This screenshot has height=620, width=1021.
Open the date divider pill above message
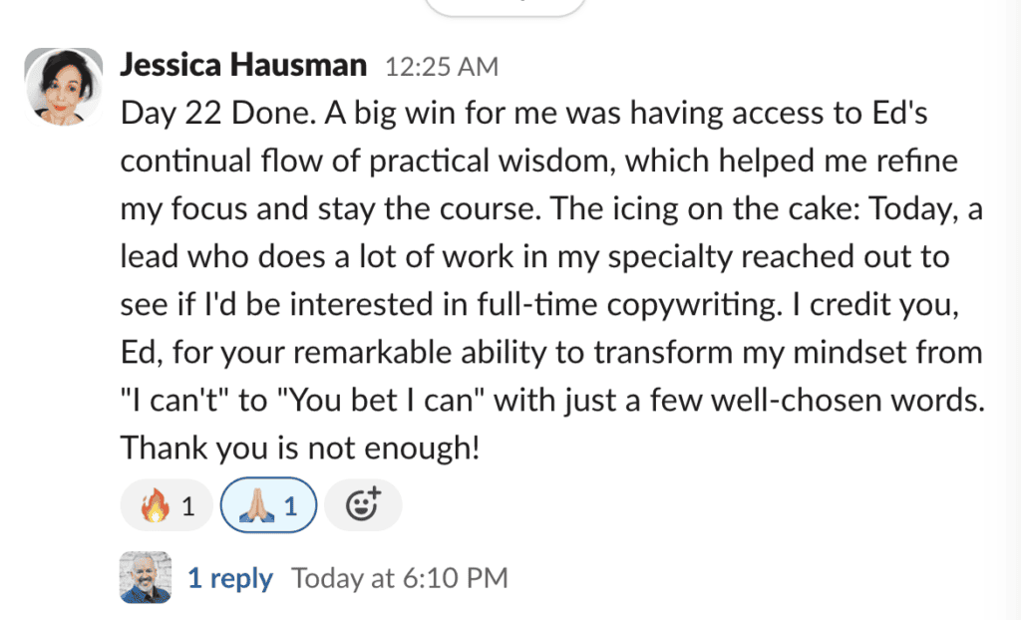(x=505, y=7)
